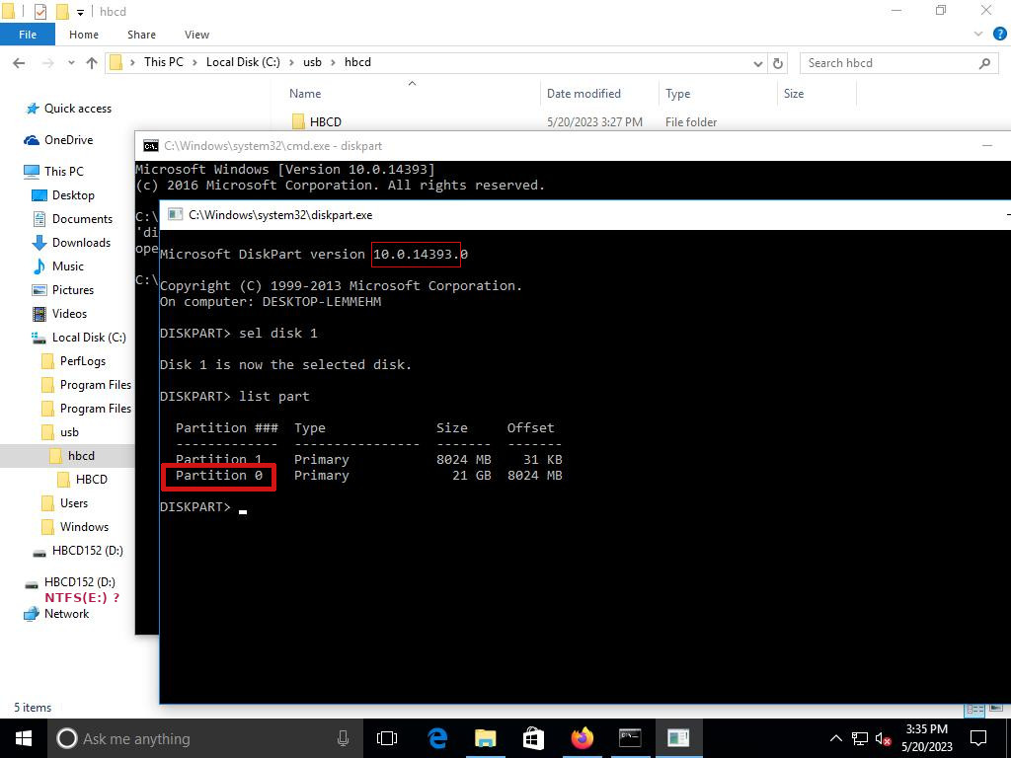Sort by the Date modified column
Image resolution: width=1011 pixels, height=758 pixels.
click(583, 94)
